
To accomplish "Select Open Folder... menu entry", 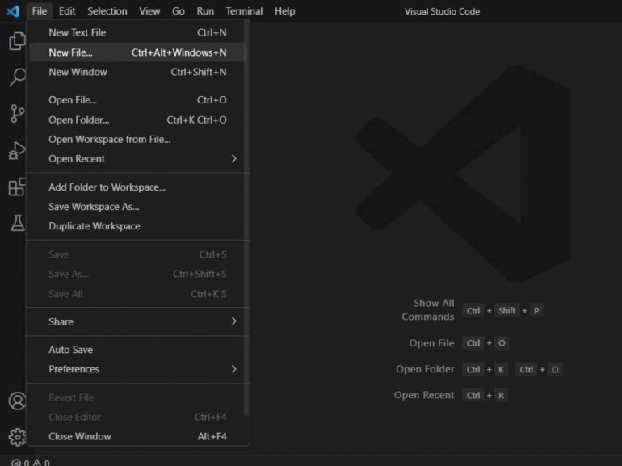I will (137, 120).
